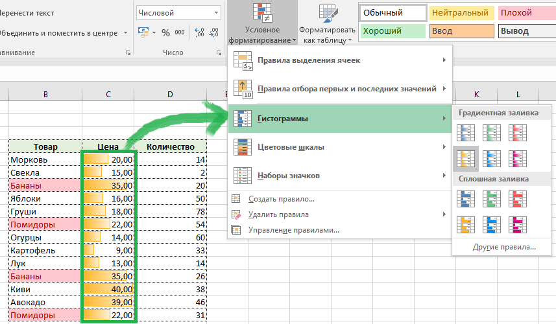Open Highlight Cells Rules submenu

(340, 60)
